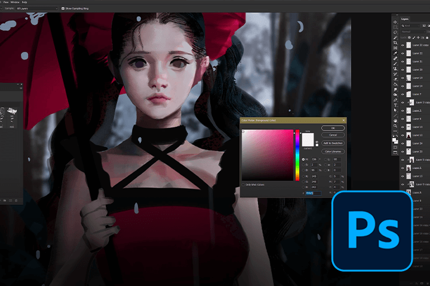Image resolution: width=430 pixels, height=286 pixels.
Task: Select the H hue radio button
Action: (303, 159)
